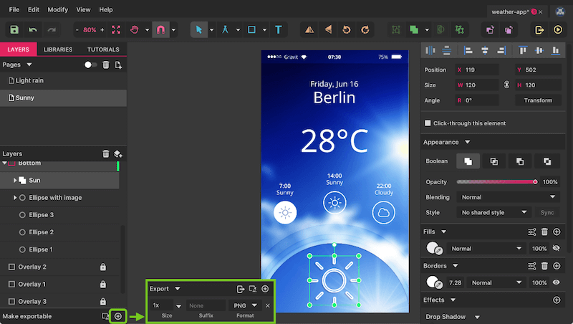
Task: Open the Blending mode dropdown
Action: click(507, 197)
